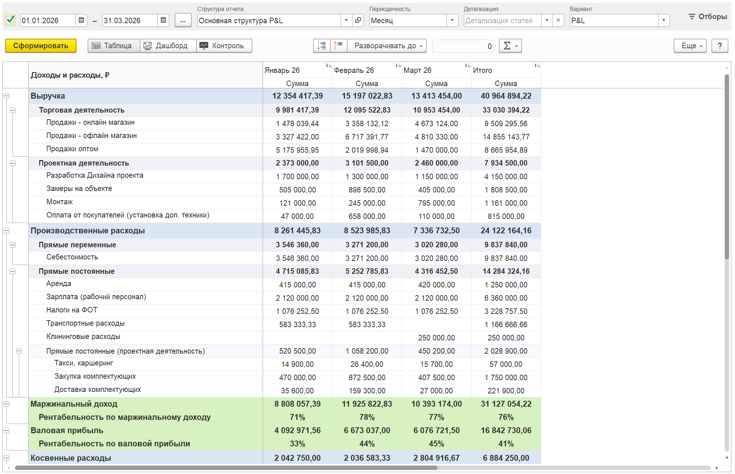Select Транспортные расходы row label

point(85,323)
